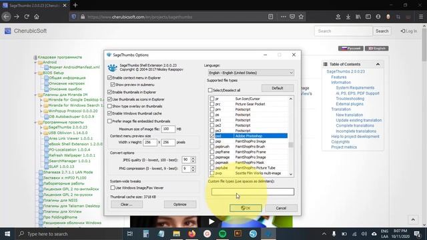Open Firefox from the taskbar

point(191,234)
